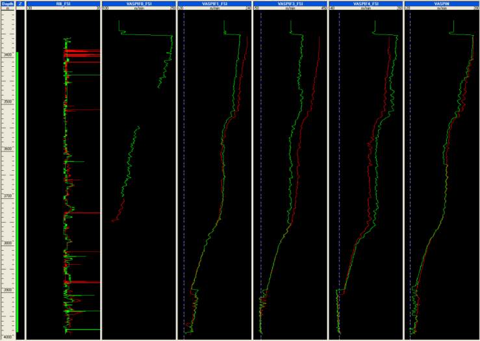This screenshot has height=341, width=480.
Task: Select the RB_FSI track header
Action: (63, 3)
